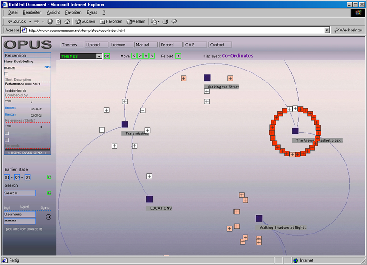Click the Move left arrow button
This screenshot has height=265, width=367.
pyautogui.click(x=134, y=56)
